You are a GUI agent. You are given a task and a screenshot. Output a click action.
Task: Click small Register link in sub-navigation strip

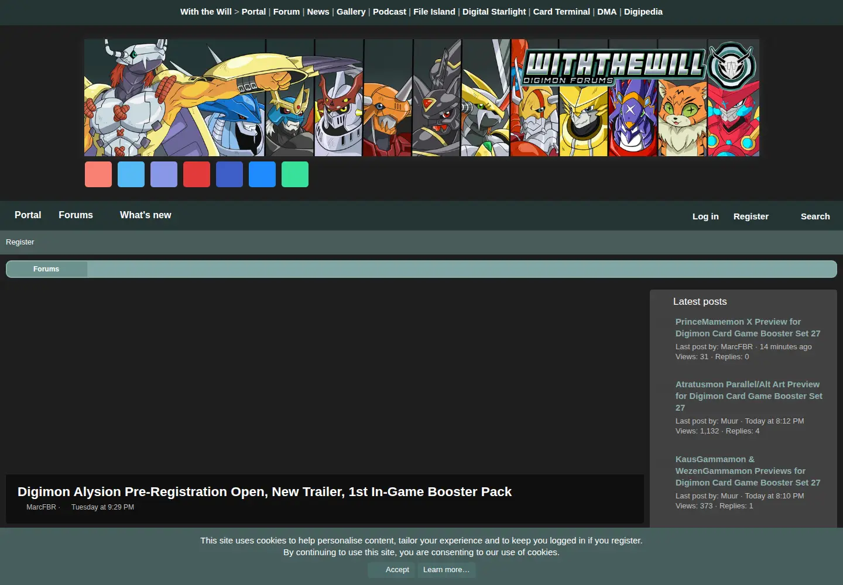point(20,242)
